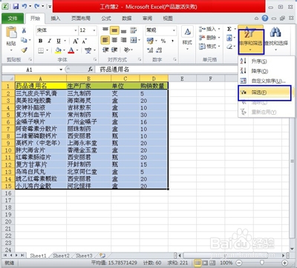Open the Styles gallery button
The height and width of the screenshot is (268, 297).
click(187, 38)
